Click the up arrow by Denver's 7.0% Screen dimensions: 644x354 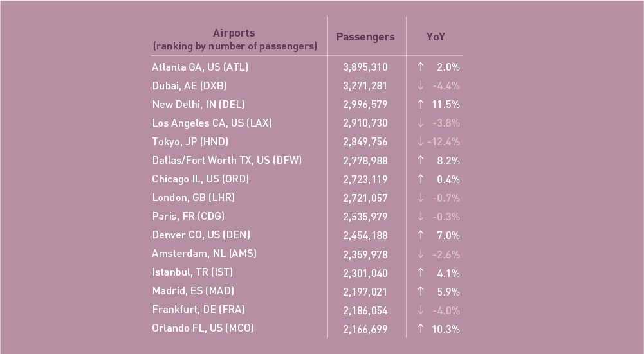click(x=420, y=235)
